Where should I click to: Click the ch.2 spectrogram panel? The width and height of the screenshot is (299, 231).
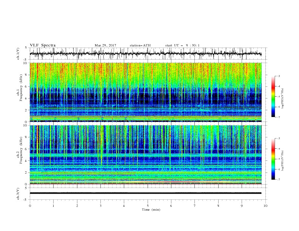(146, 155)
